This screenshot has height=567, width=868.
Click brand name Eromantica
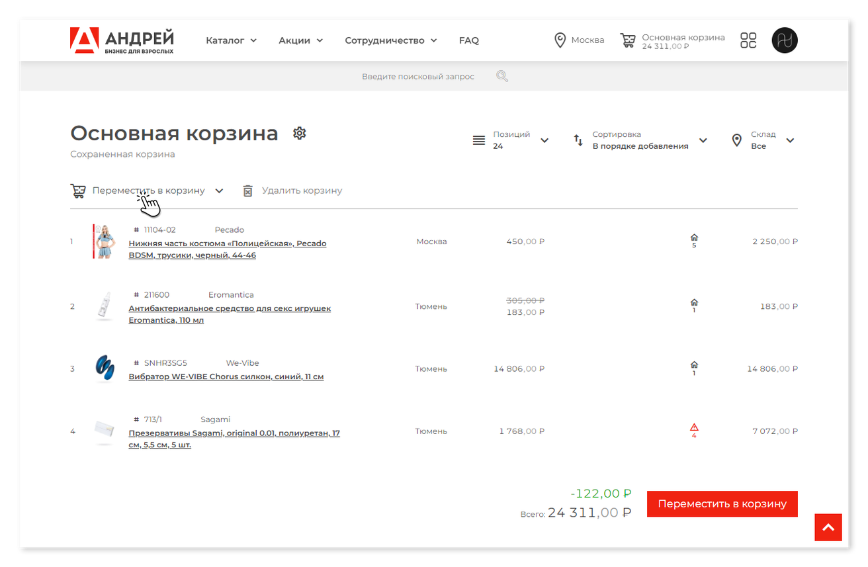231,295
